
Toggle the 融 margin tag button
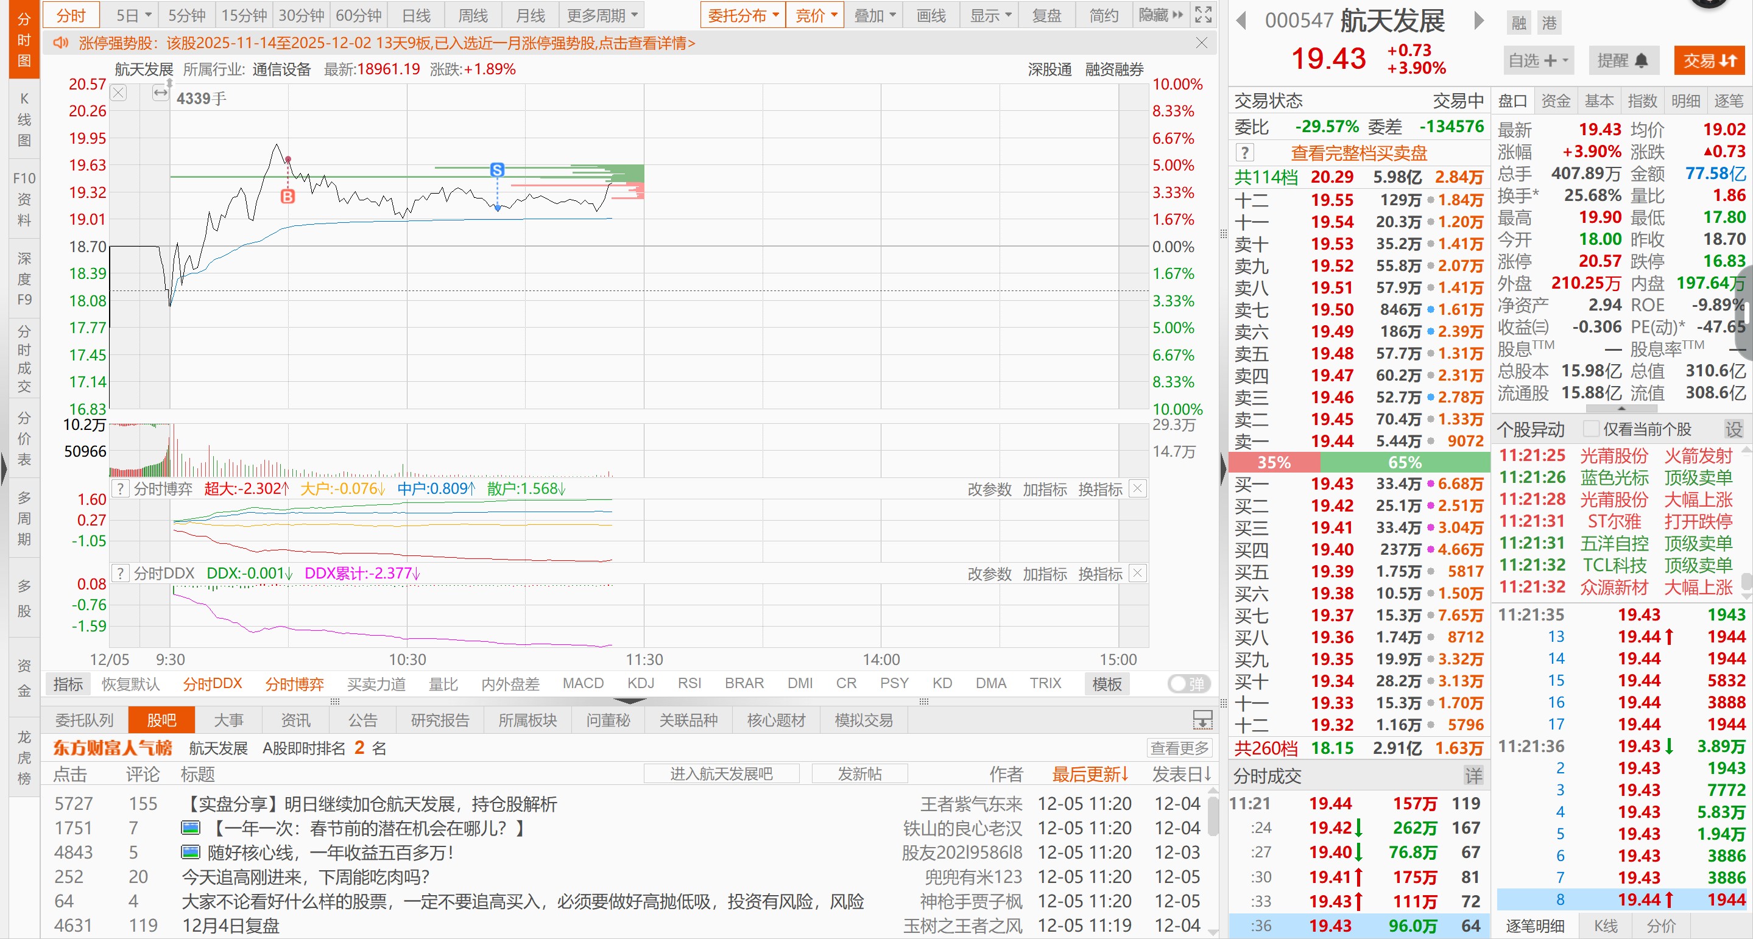point(1519,23)
